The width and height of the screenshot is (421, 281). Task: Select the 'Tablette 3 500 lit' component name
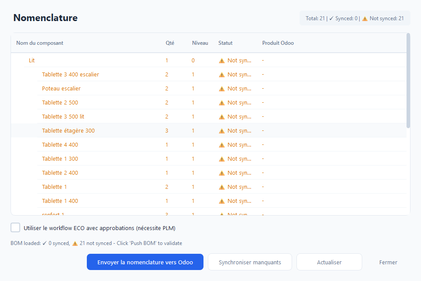pyautogui.click(x=63, y=116)
